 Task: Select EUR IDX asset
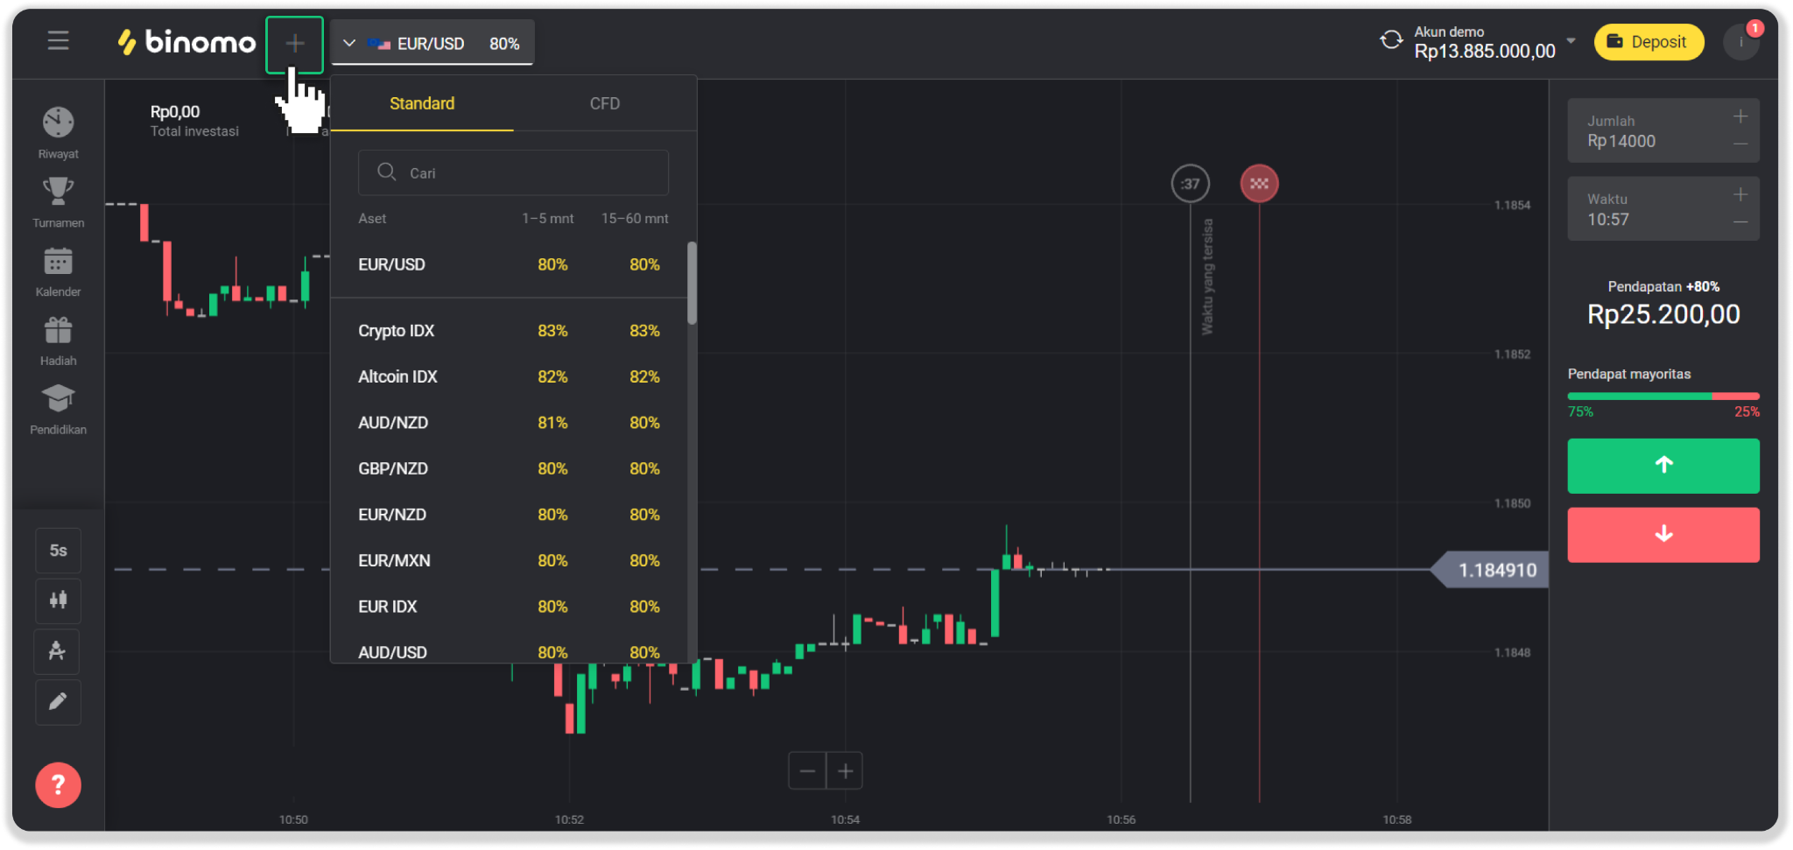(510, 607)
